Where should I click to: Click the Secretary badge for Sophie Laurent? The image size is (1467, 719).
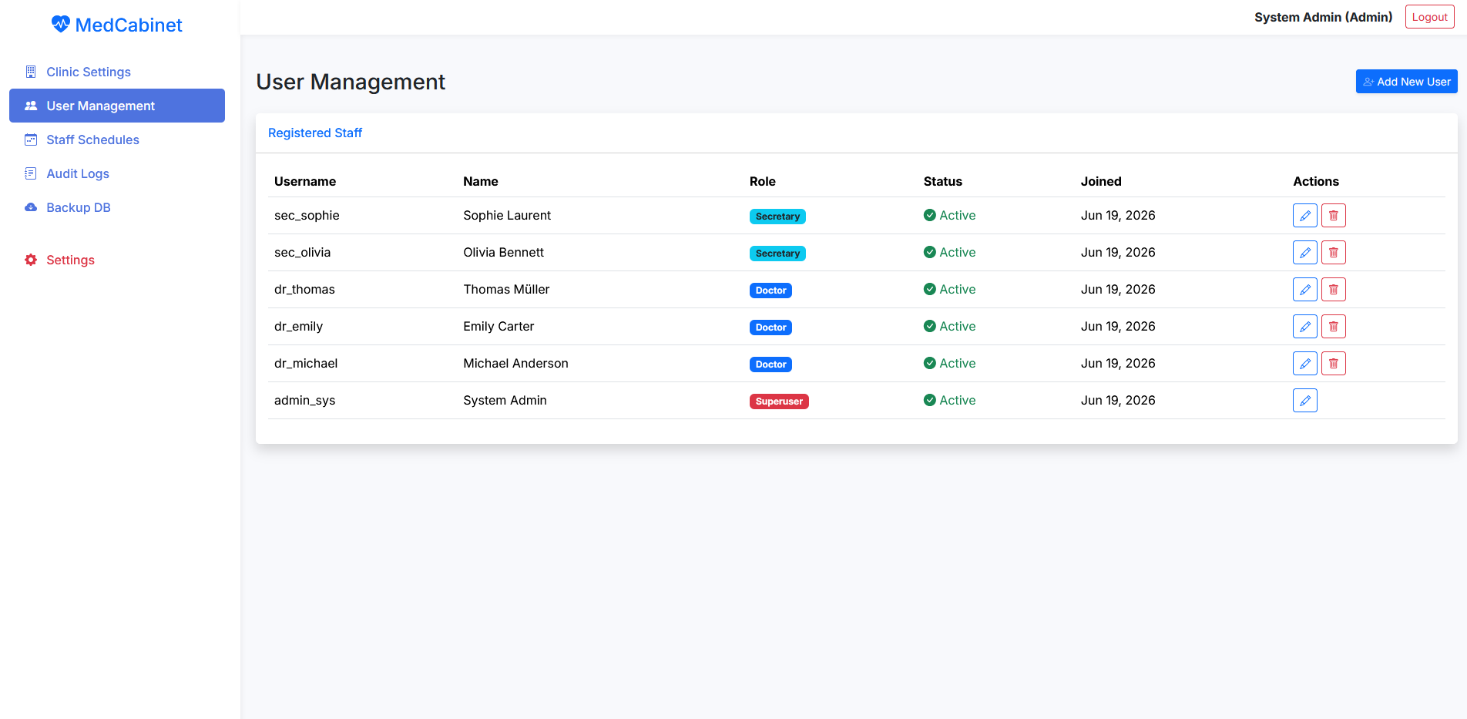point(777,217)
